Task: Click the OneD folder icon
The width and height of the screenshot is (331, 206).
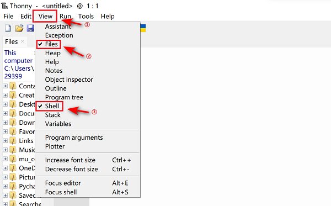Action: pyautogui.click(x=13, y=168)
